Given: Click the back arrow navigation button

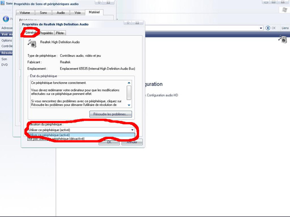Looking at the screenshot, I should tap(6, 19).
